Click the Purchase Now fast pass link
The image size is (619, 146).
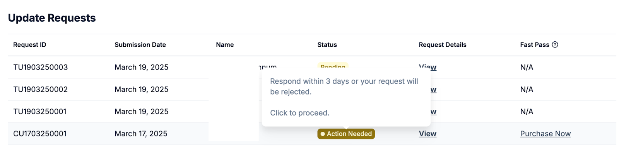point(545,134)
